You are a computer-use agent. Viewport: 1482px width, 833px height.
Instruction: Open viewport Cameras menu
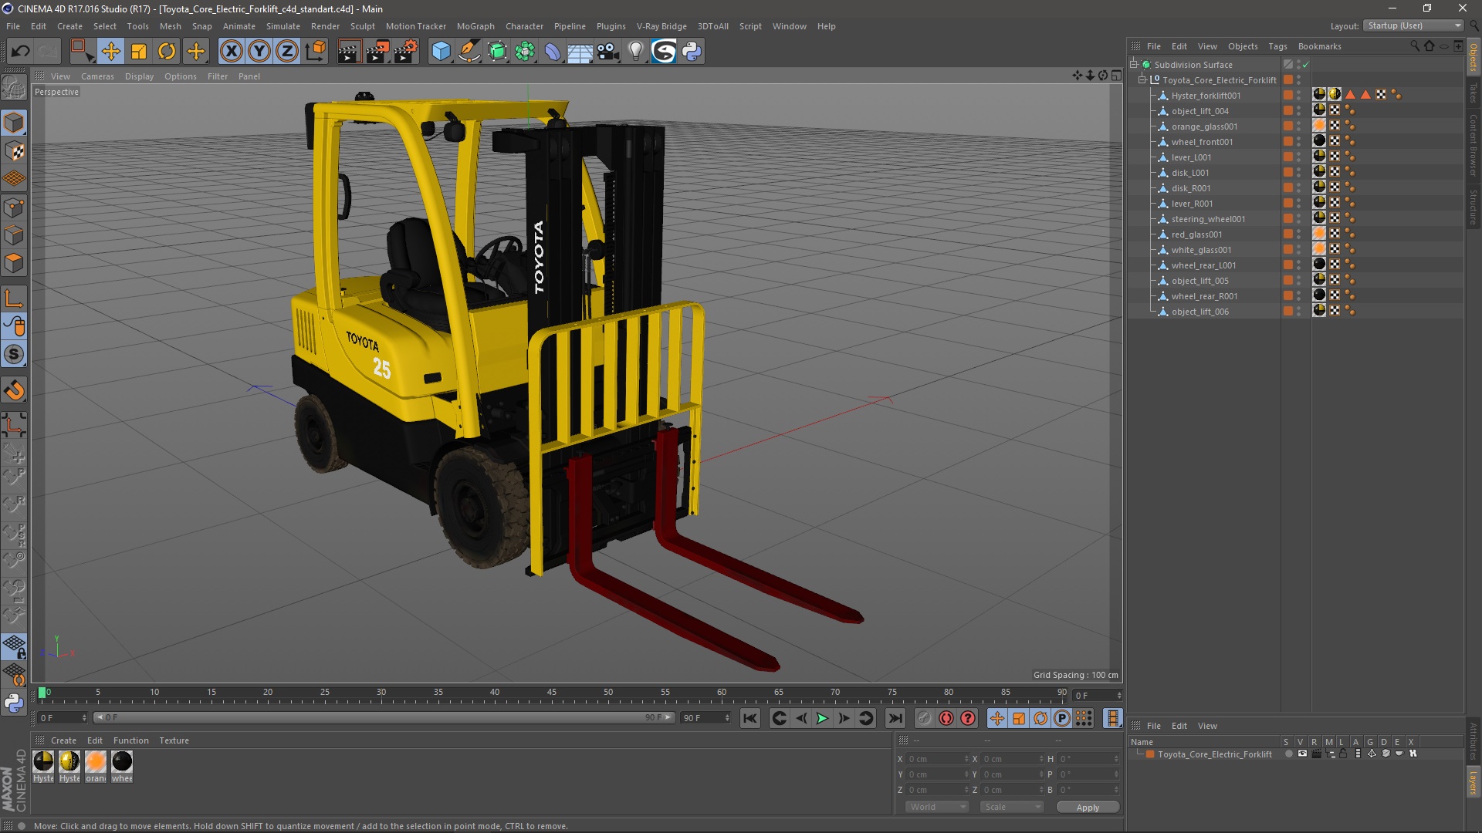click(x=97, y=76)
